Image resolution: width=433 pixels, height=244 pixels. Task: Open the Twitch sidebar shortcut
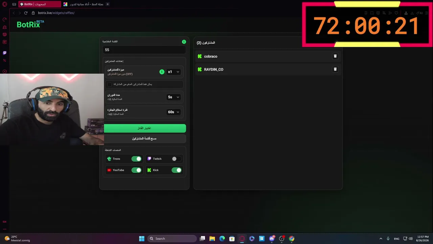click(x=5, y=53)
